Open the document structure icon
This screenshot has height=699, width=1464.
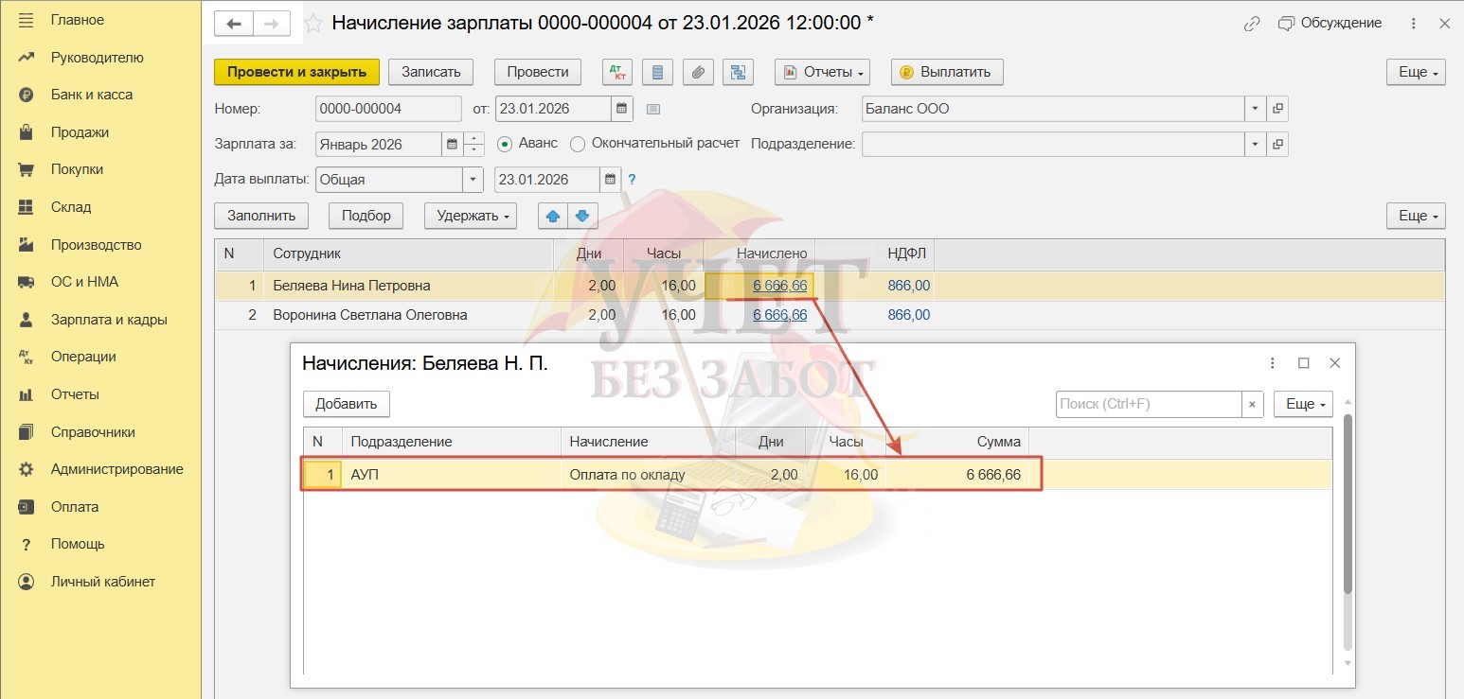coord(737,72)
